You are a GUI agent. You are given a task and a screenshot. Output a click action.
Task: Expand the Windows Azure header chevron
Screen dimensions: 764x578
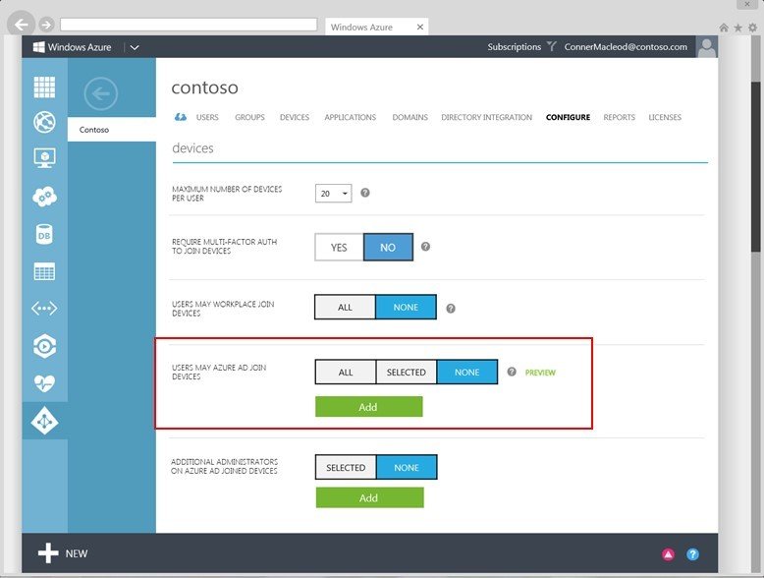point(135,47)
